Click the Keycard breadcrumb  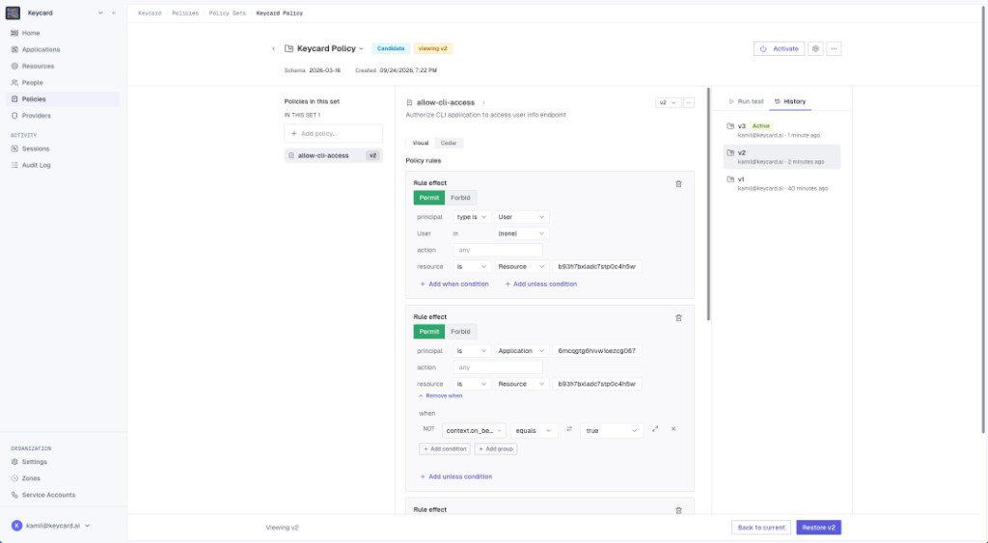coord(150,14)
